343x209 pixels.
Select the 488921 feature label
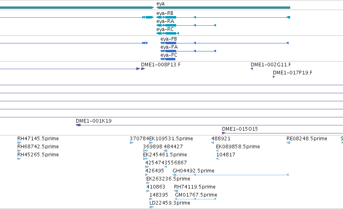[x=221, y=139]
